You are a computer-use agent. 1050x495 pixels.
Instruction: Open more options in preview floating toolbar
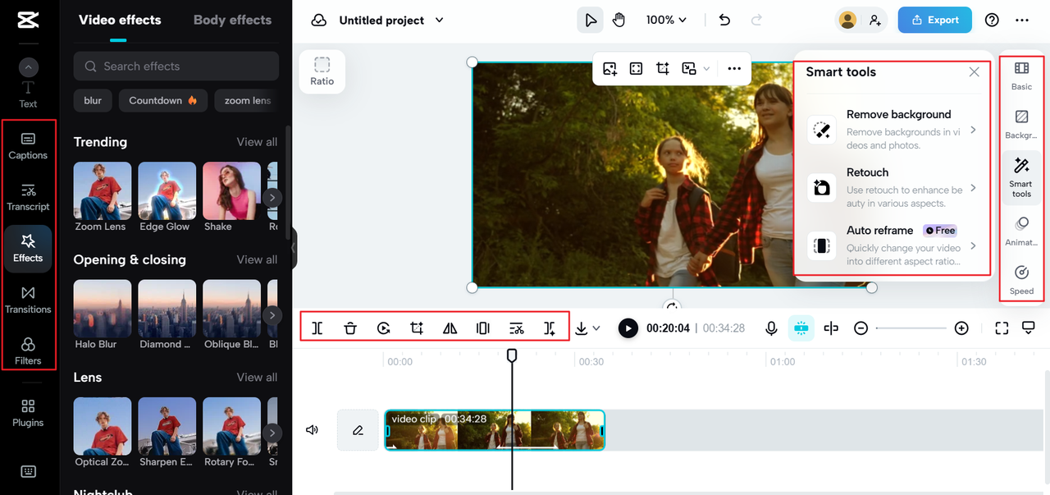(734, 69)
